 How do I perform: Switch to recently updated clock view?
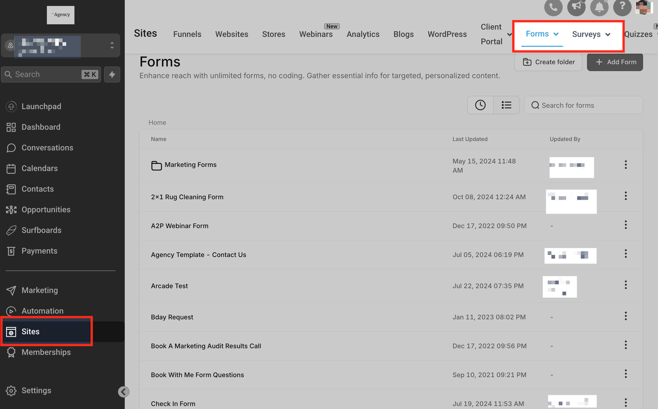click(480, 105)
